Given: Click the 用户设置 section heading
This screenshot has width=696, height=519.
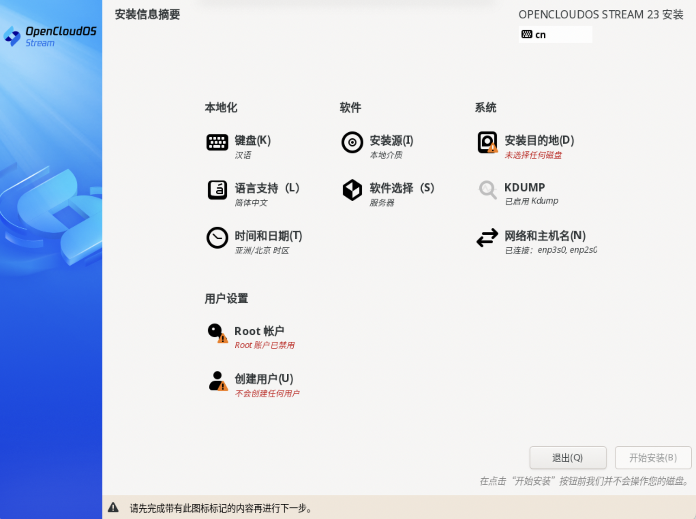Looking at the screenshot, I should [x=226, y=298].
